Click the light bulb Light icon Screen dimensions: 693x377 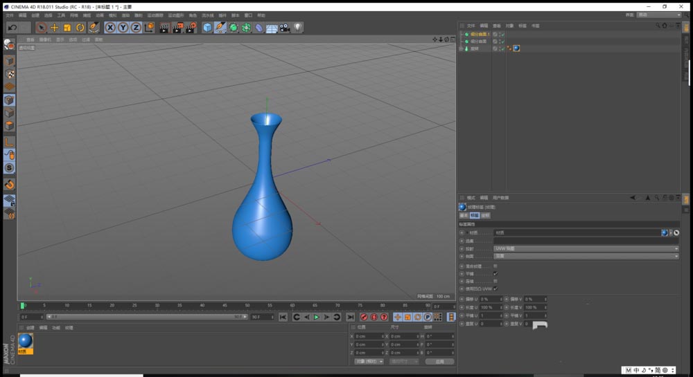pos(298,28)
